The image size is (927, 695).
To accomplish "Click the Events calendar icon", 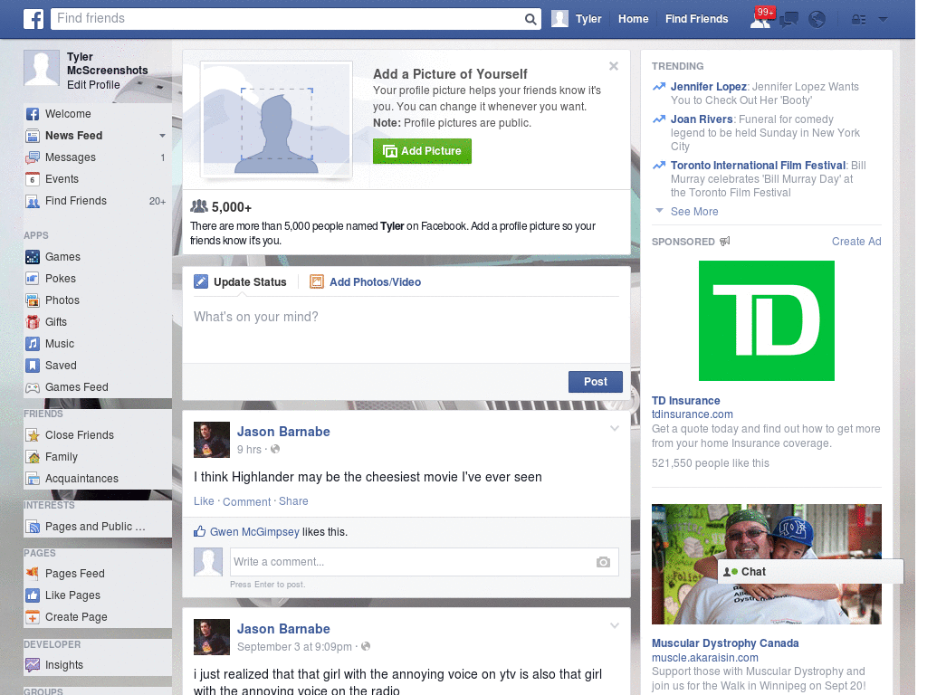I will (33, 179).
